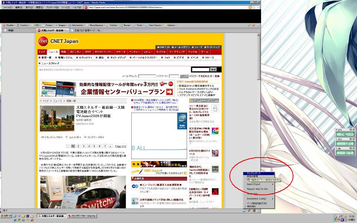
Task: Open the Tools toolbar dropdown
Action: click(x=138, y=25)
